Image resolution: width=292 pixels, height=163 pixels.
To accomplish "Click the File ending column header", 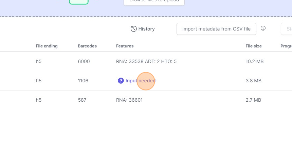I will point(47,46).
